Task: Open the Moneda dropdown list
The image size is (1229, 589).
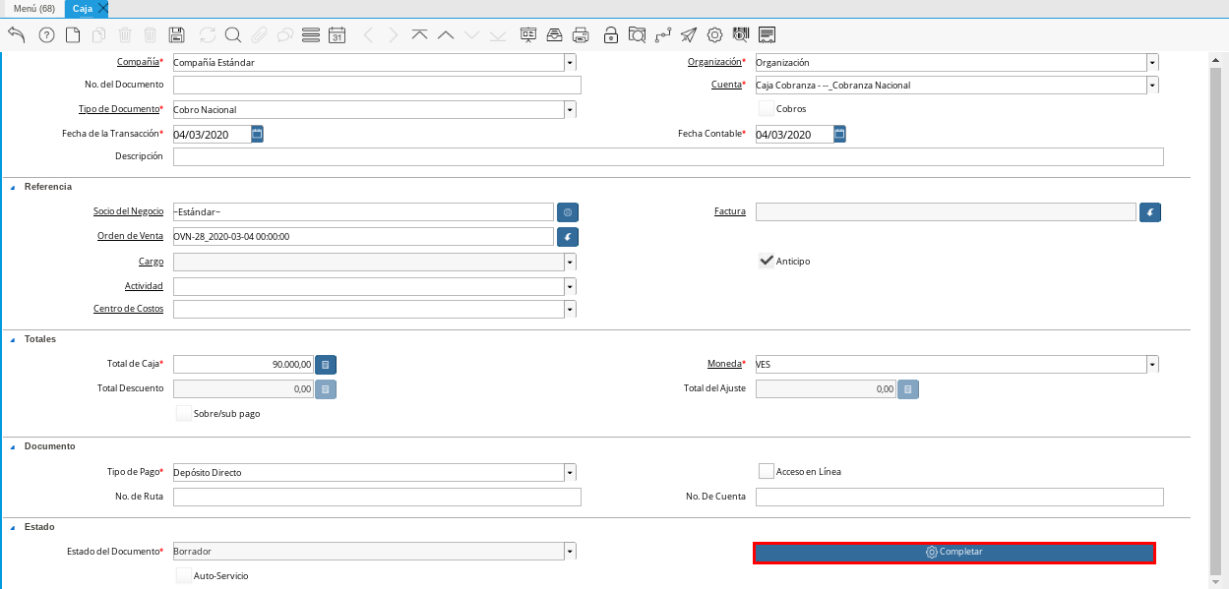Action: point(1151,365)
